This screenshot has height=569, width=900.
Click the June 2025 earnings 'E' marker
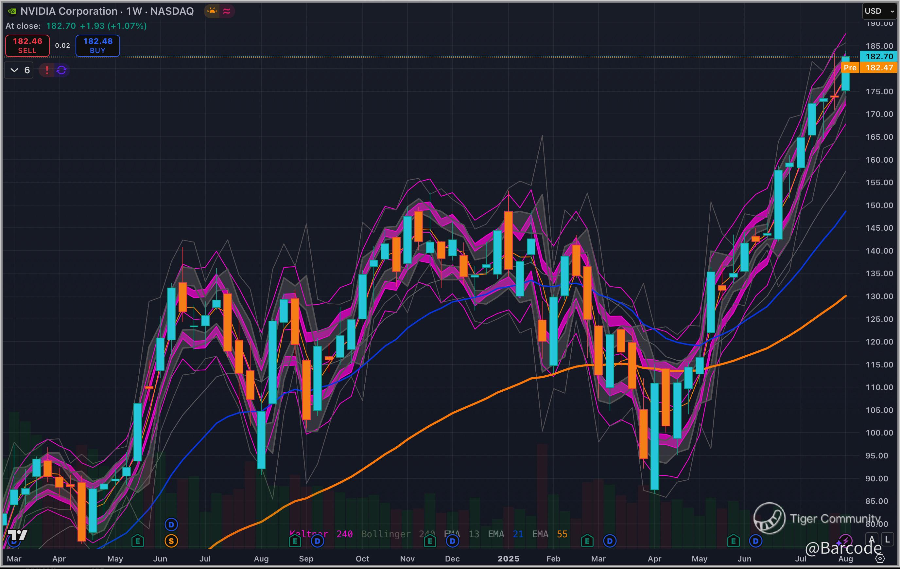coord(733,541)
